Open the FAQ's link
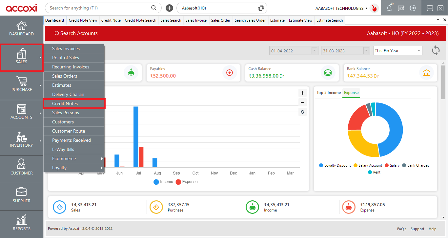This screenshot has width=448, height=238. 402,229
